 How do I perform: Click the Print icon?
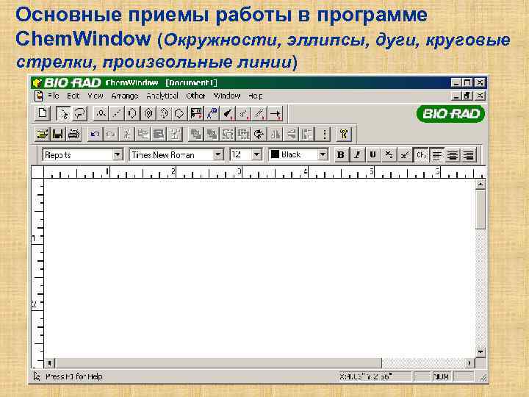pos(74,135)
